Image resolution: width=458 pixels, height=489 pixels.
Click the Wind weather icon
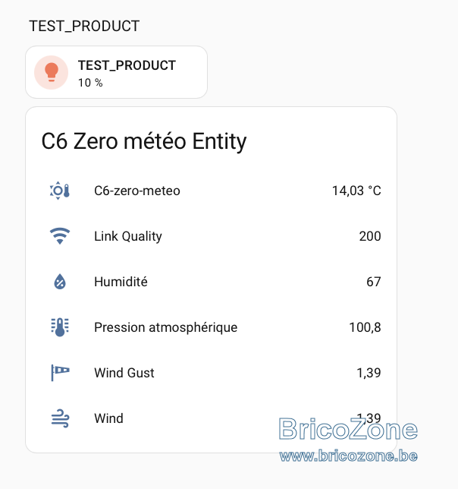pyautogui.click(x=60, y=418)
